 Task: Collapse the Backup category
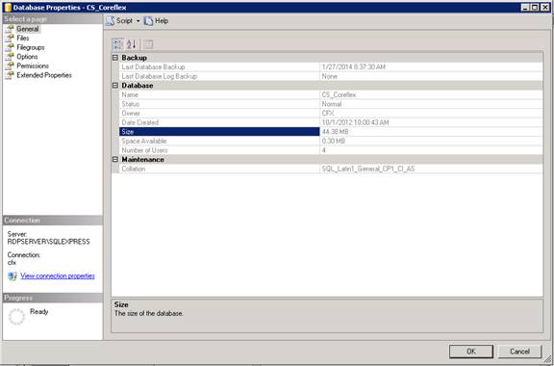coord(115,58)
